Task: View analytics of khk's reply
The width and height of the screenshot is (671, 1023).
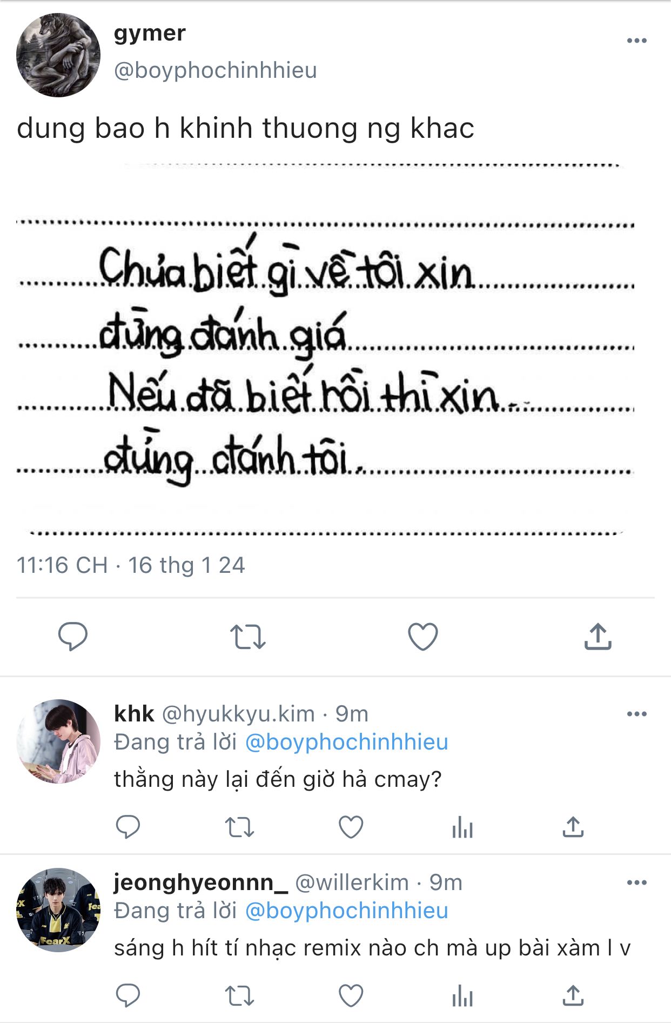Action: click(x=462, y=827)
